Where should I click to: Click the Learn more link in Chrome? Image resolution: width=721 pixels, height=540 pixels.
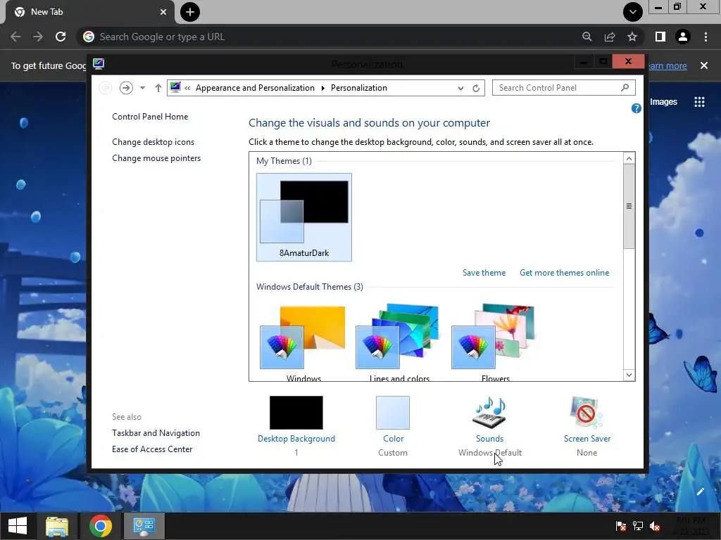[x=666, y=65]
